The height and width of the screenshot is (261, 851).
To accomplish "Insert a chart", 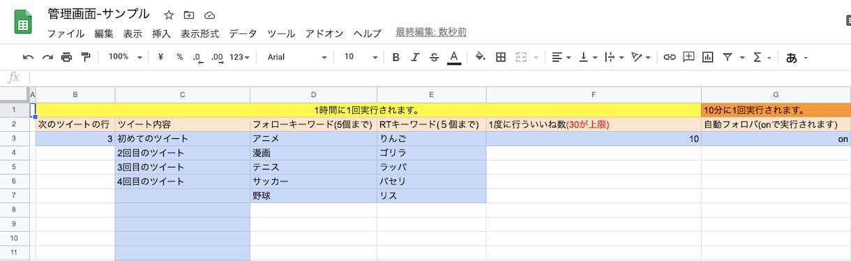I will (708, 57).
